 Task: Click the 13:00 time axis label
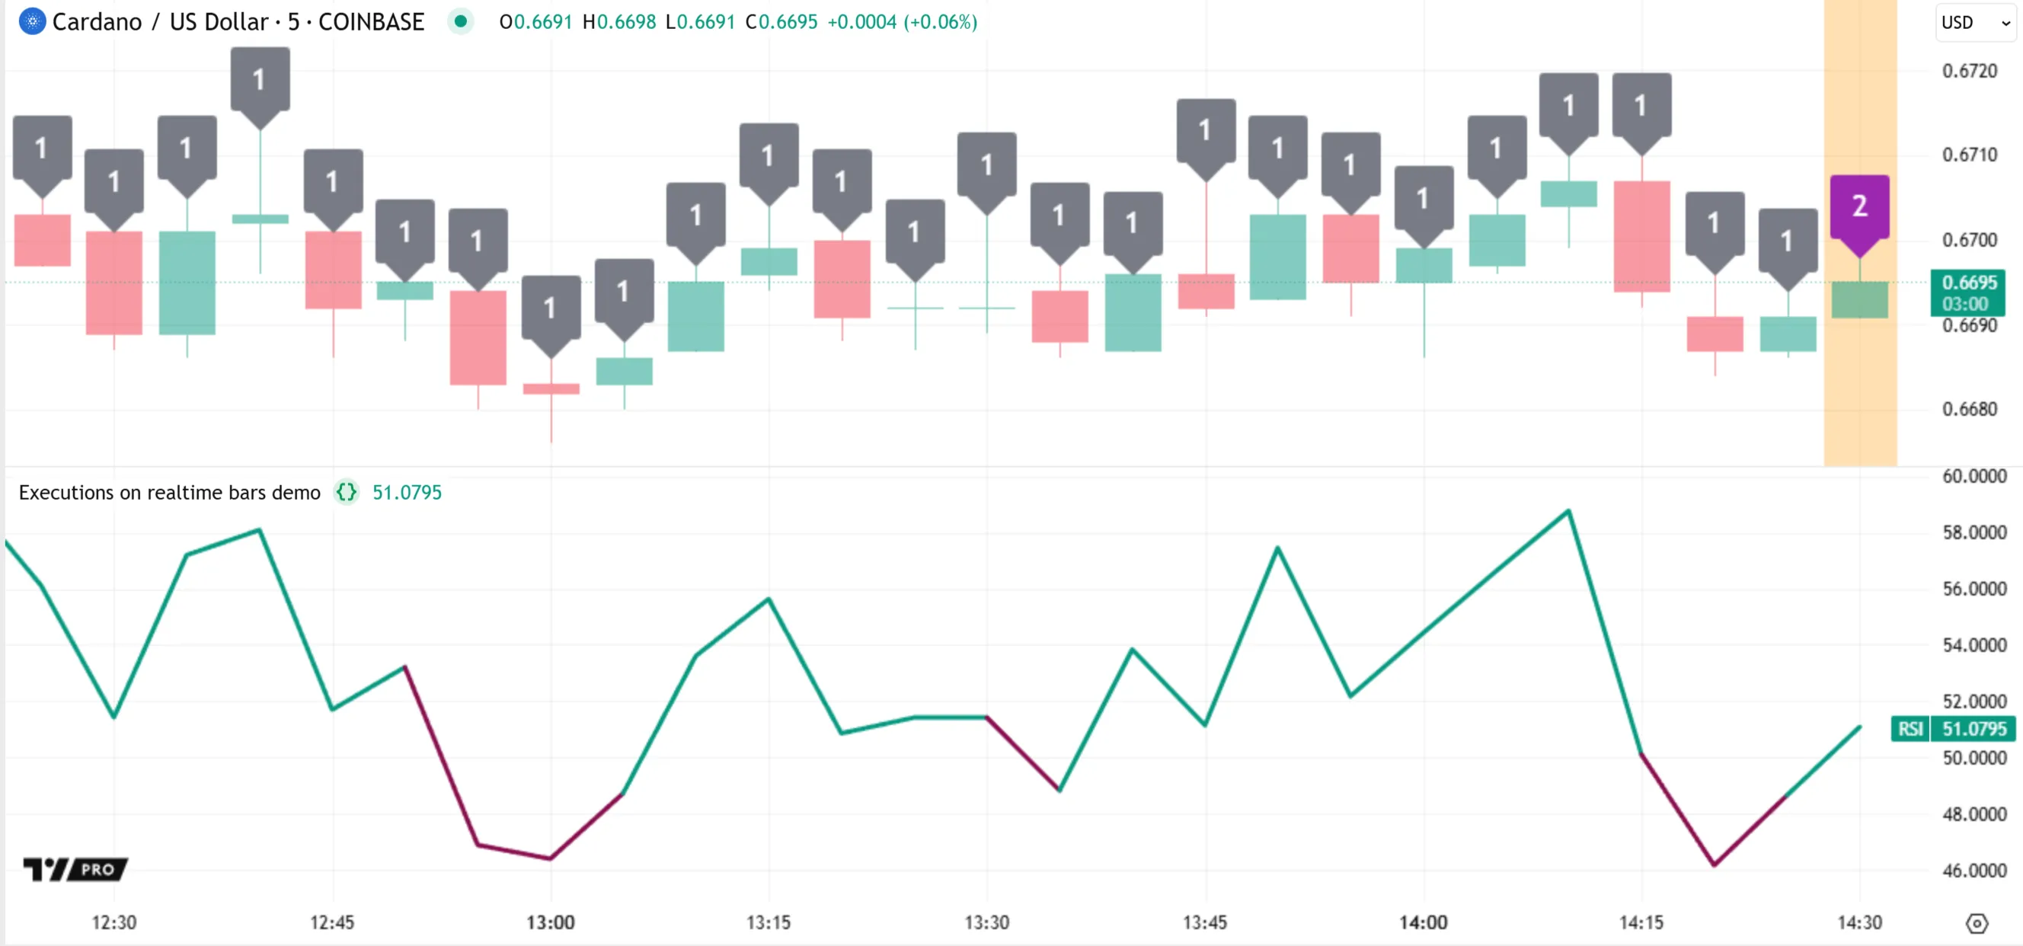pos(551,922)
